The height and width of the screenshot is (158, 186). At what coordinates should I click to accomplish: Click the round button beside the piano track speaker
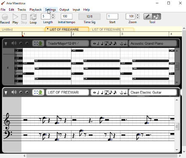[x=21, y=43]
